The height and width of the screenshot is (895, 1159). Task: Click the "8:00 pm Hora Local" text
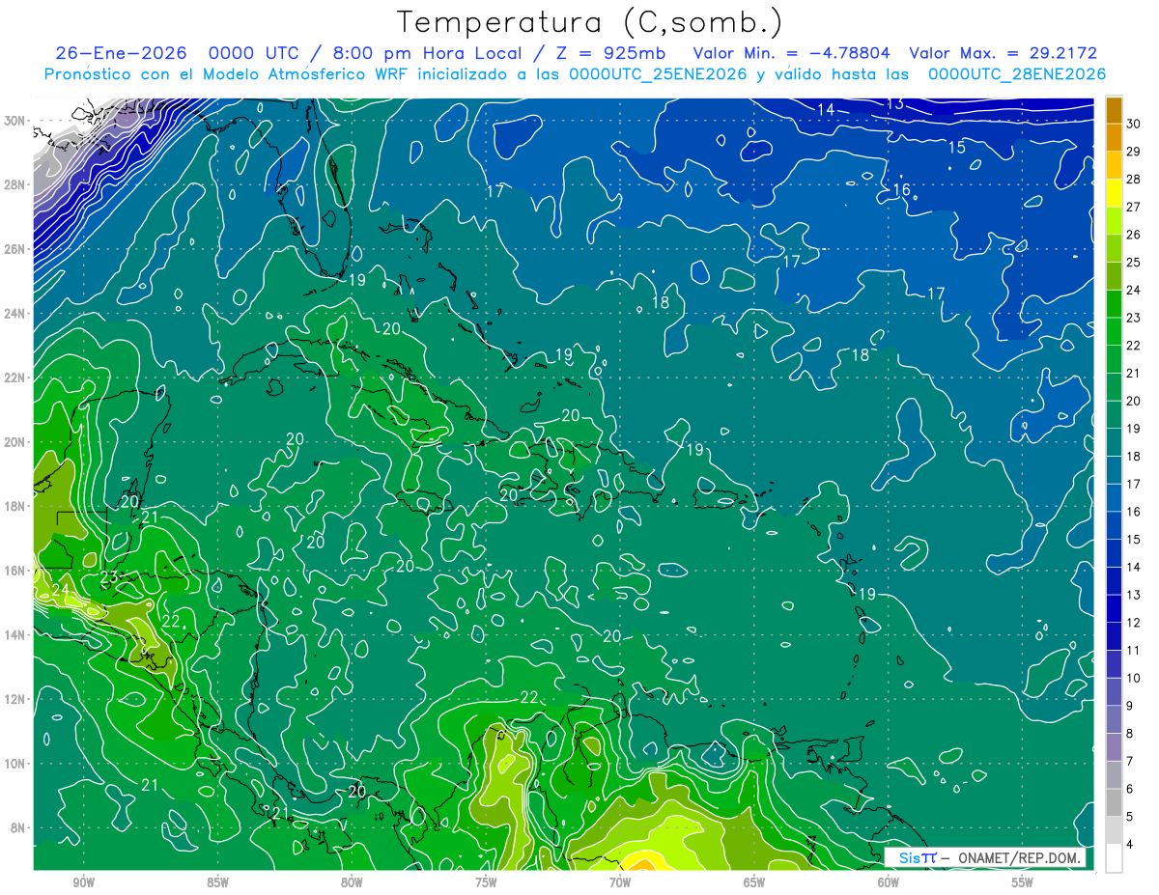425,54
